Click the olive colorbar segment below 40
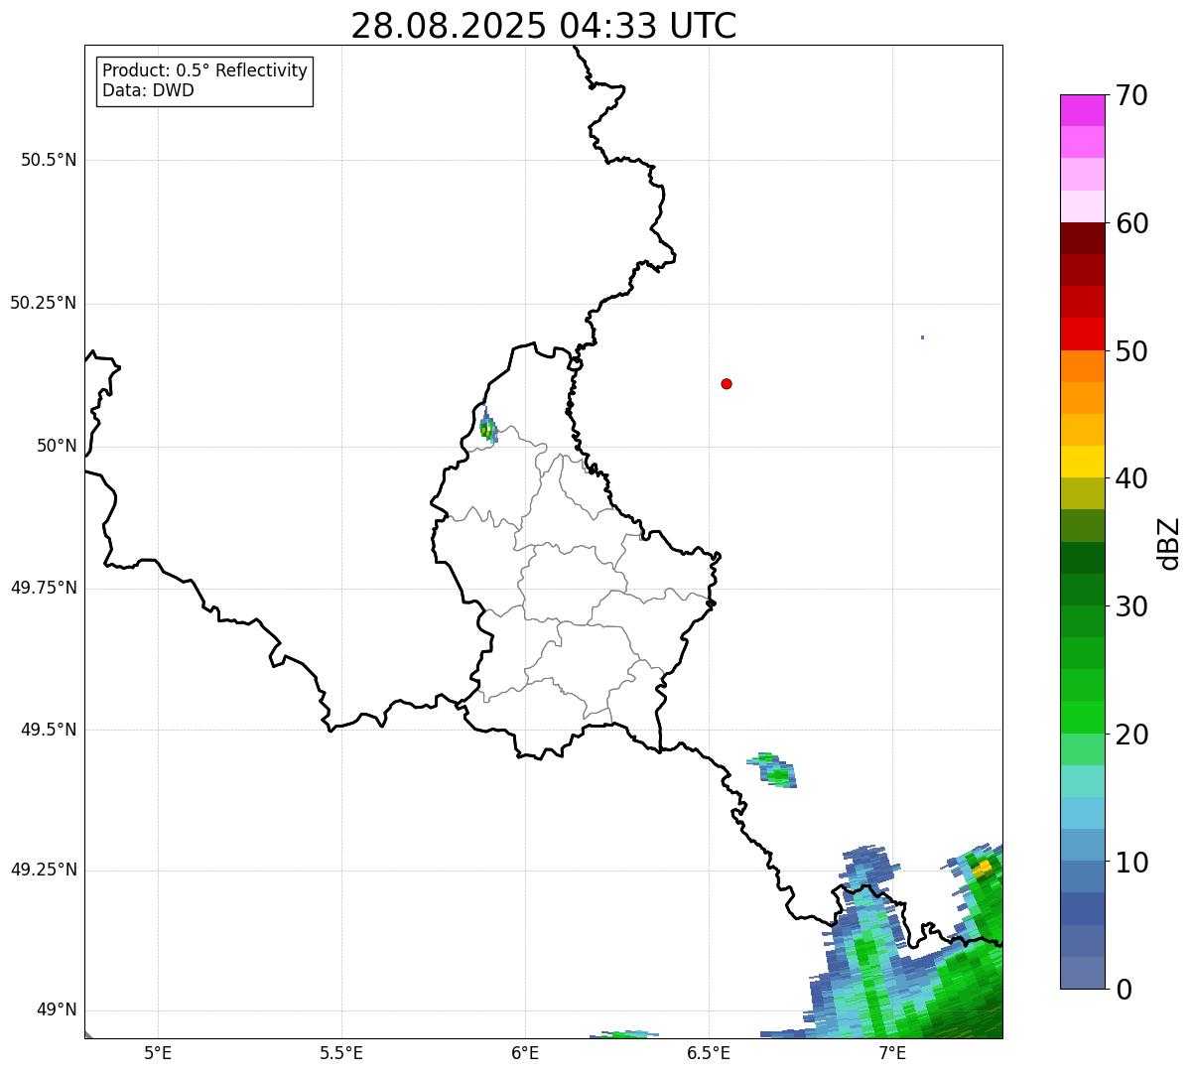 [1082, 493]
